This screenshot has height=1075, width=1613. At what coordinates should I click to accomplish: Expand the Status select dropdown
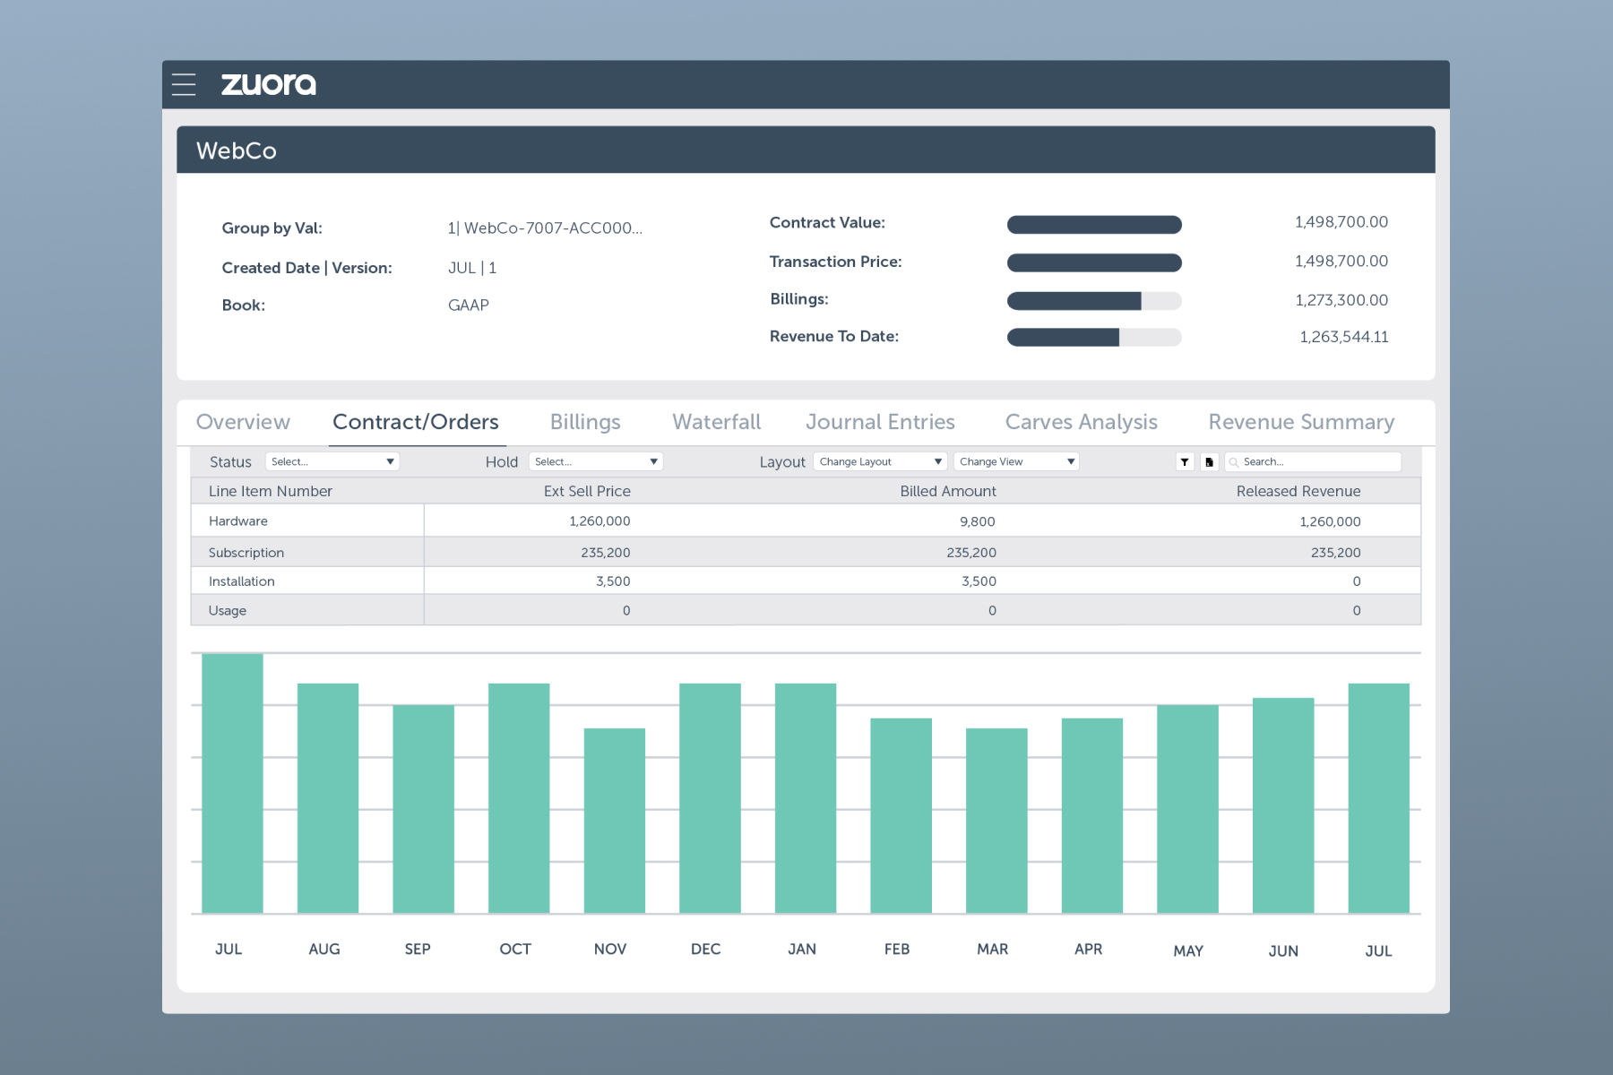tap(332, 461)
